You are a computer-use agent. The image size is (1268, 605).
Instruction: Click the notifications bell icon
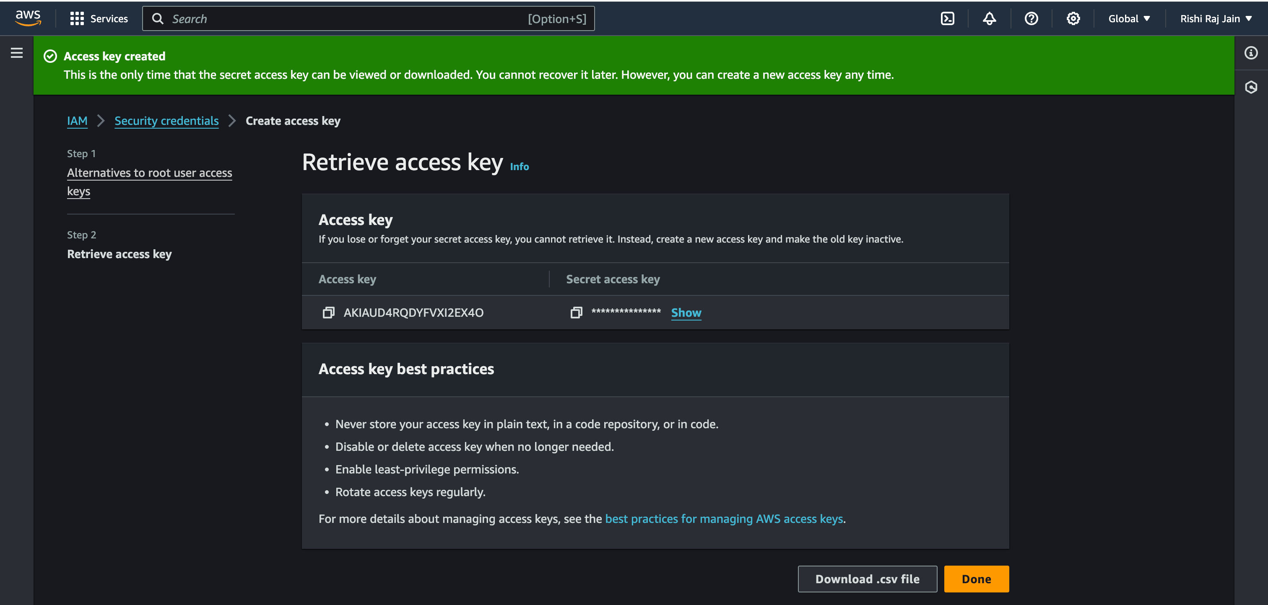[x=990, y=18]
